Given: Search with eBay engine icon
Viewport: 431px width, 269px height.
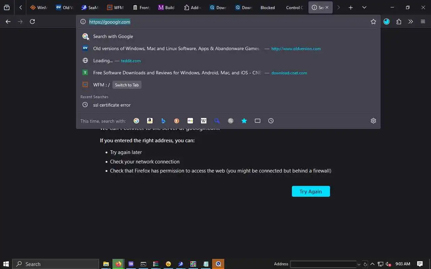Looking at the screenshot, I should point(190,121).
